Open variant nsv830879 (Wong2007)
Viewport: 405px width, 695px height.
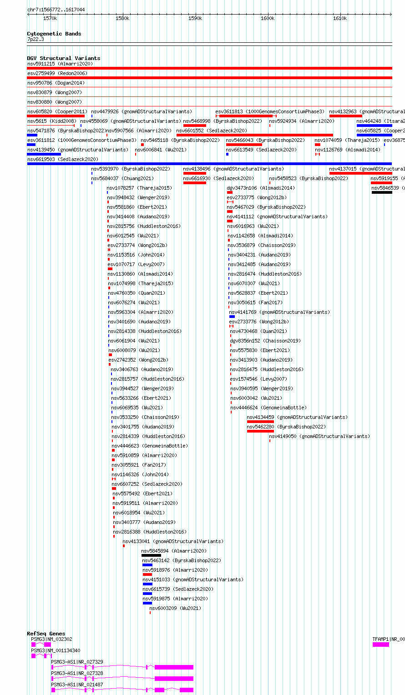coord(55,92)
